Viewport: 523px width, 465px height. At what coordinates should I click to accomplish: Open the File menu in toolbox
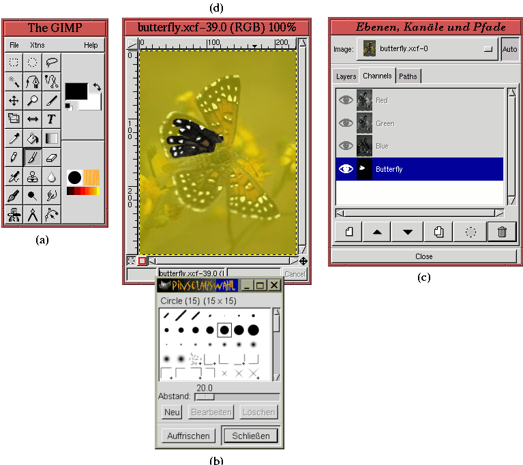(14, 45)
